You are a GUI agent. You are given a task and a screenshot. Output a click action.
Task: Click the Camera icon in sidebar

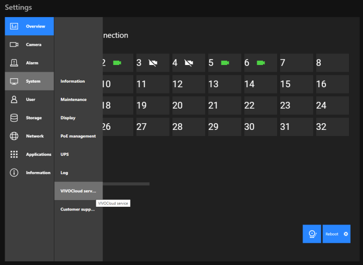pyautogui.click(x=14, y=45)
